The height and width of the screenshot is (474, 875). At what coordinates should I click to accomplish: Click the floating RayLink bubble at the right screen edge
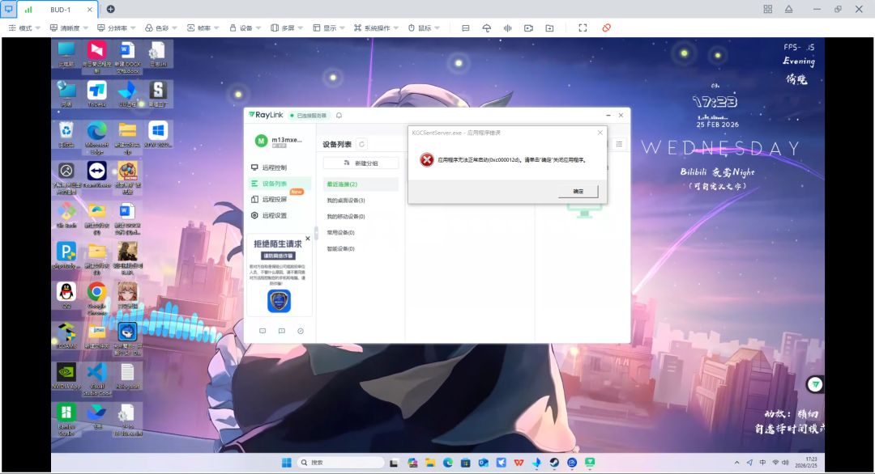pyautogui.click(x=815, y=384)
